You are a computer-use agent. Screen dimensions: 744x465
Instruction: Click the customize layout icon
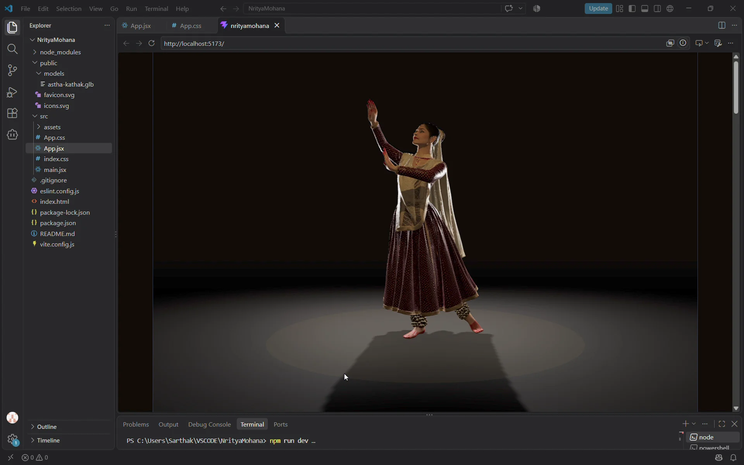pos(620,9)
